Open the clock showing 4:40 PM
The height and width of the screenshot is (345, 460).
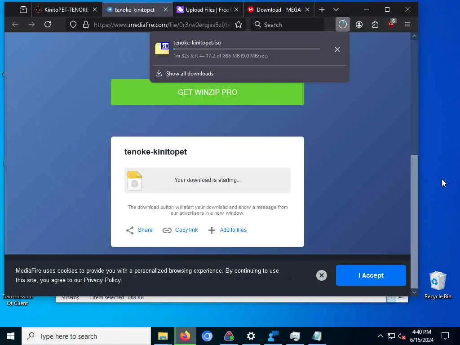click(421, 336)
